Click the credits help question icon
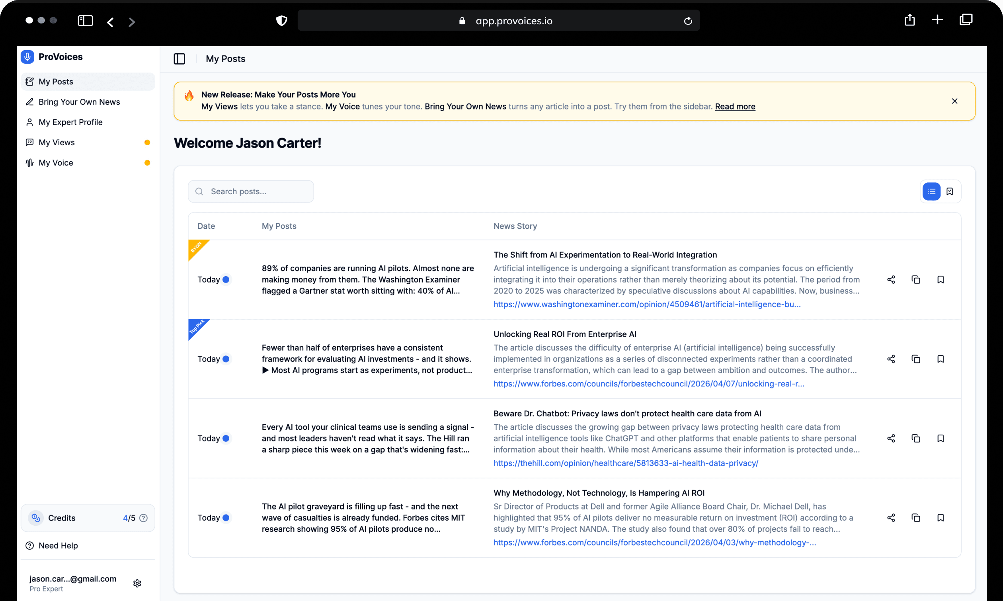 click(x=143, y=518)
